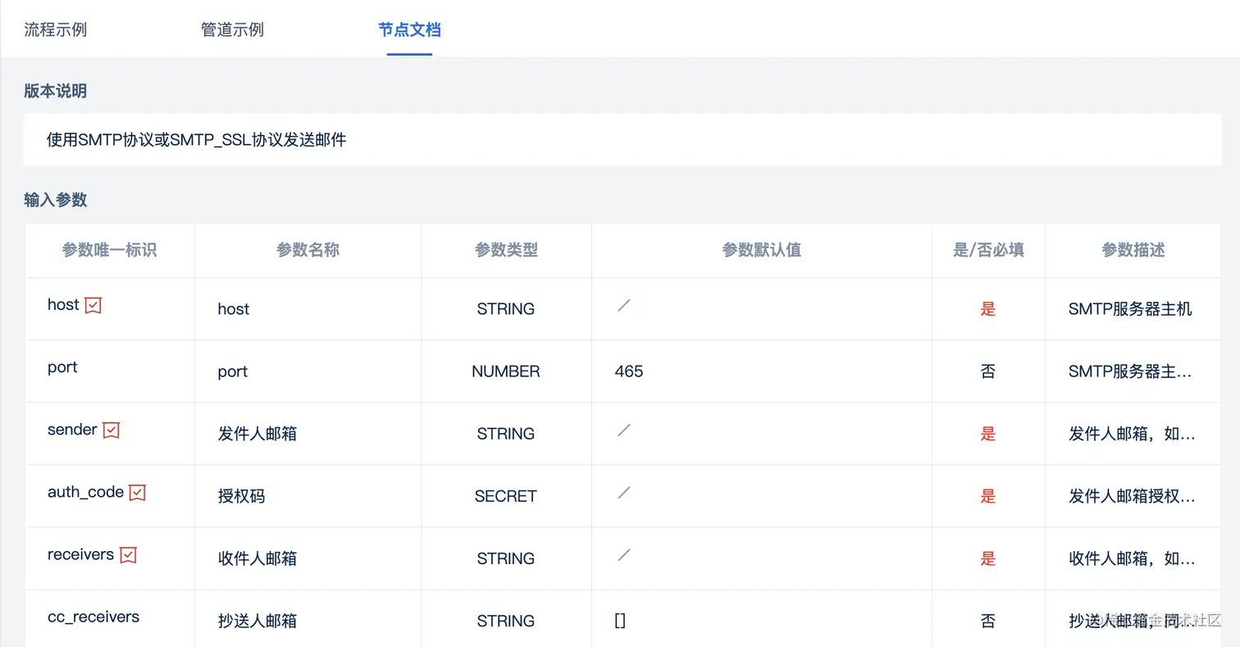Select the 节点文档 tab
The width and height of the screenshot is (1240, 647).
pyautogui.click(x=409, y=30)
